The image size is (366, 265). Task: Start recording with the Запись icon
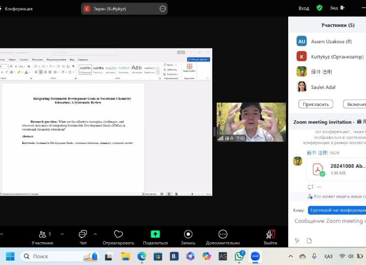188,234
